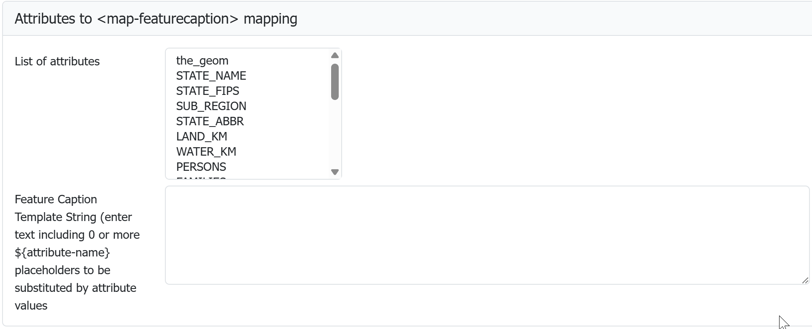Click the attribute list scrollbar thumb
This screenshot has height=329, width=812.
pos(335,82)
